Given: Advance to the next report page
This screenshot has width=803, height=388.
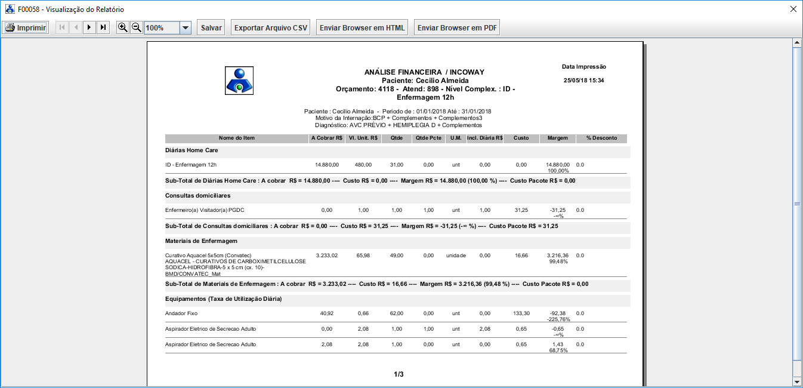Looking at the screenshot, I should [89, 27].
